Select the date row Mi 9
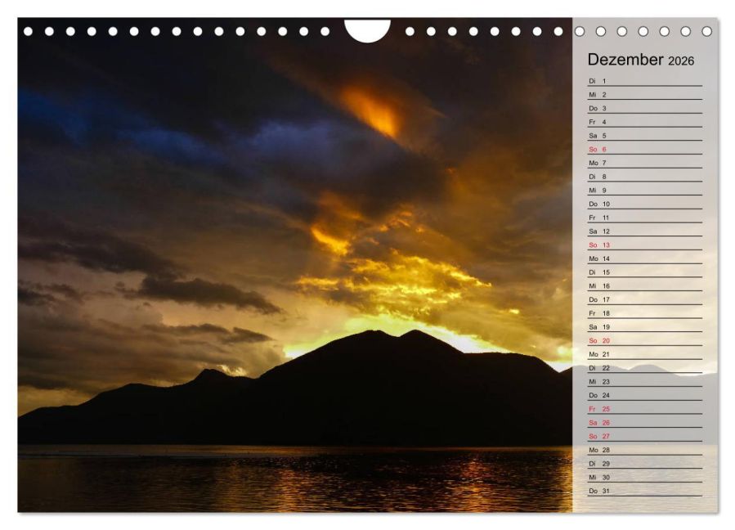This screenshot has width=735, height=530. (x=645, y=191)
